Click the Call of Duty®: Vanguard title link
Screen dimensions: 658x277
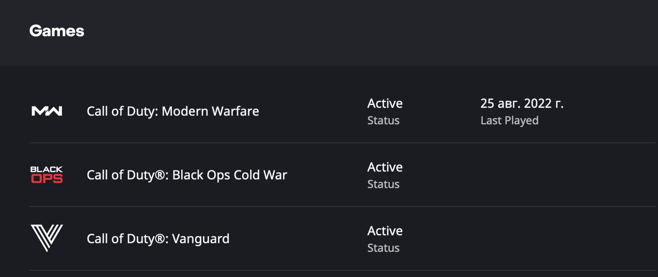(x=158, y=238)
